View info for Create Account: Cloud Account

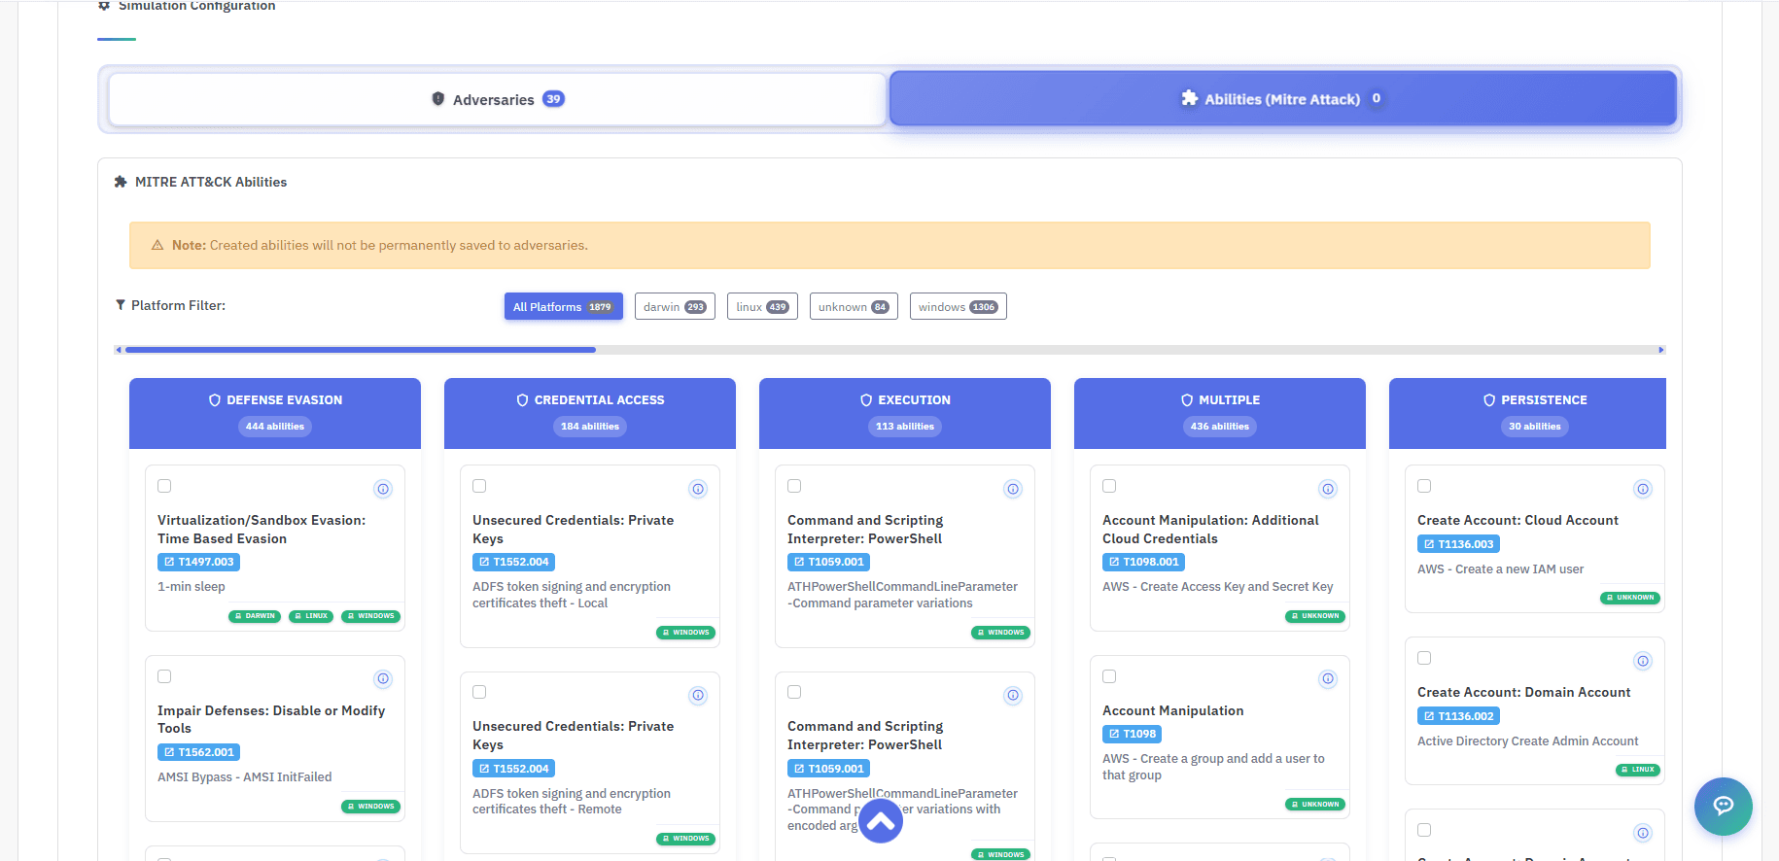click(1643, 489)
